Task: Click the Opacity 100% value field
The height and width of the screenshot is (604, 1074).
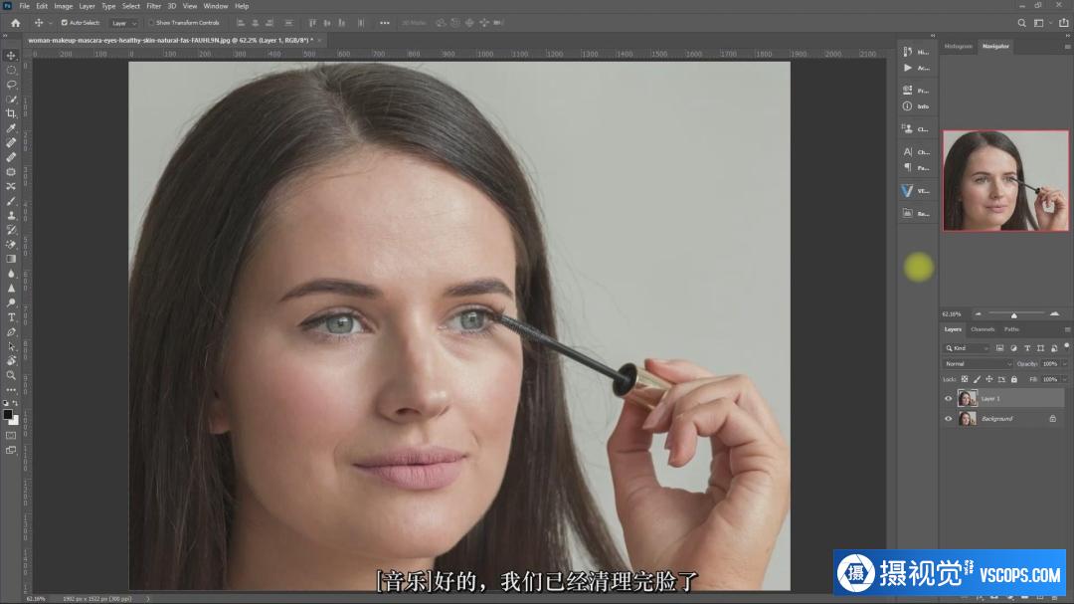Action: pyautogui.click(x=1050, y=364)
